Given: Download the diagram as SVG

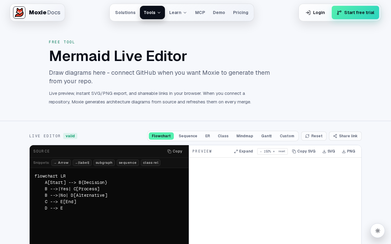Looking at the screenshot, I should [329, 151].
